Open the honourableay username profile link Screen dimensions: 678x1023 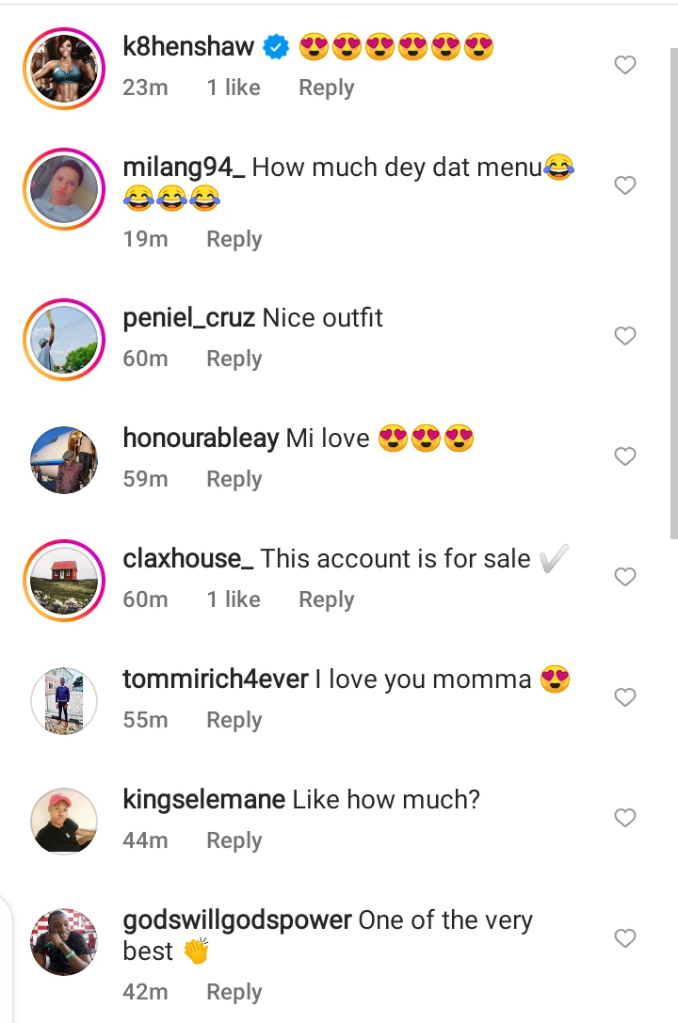(201, 438)
